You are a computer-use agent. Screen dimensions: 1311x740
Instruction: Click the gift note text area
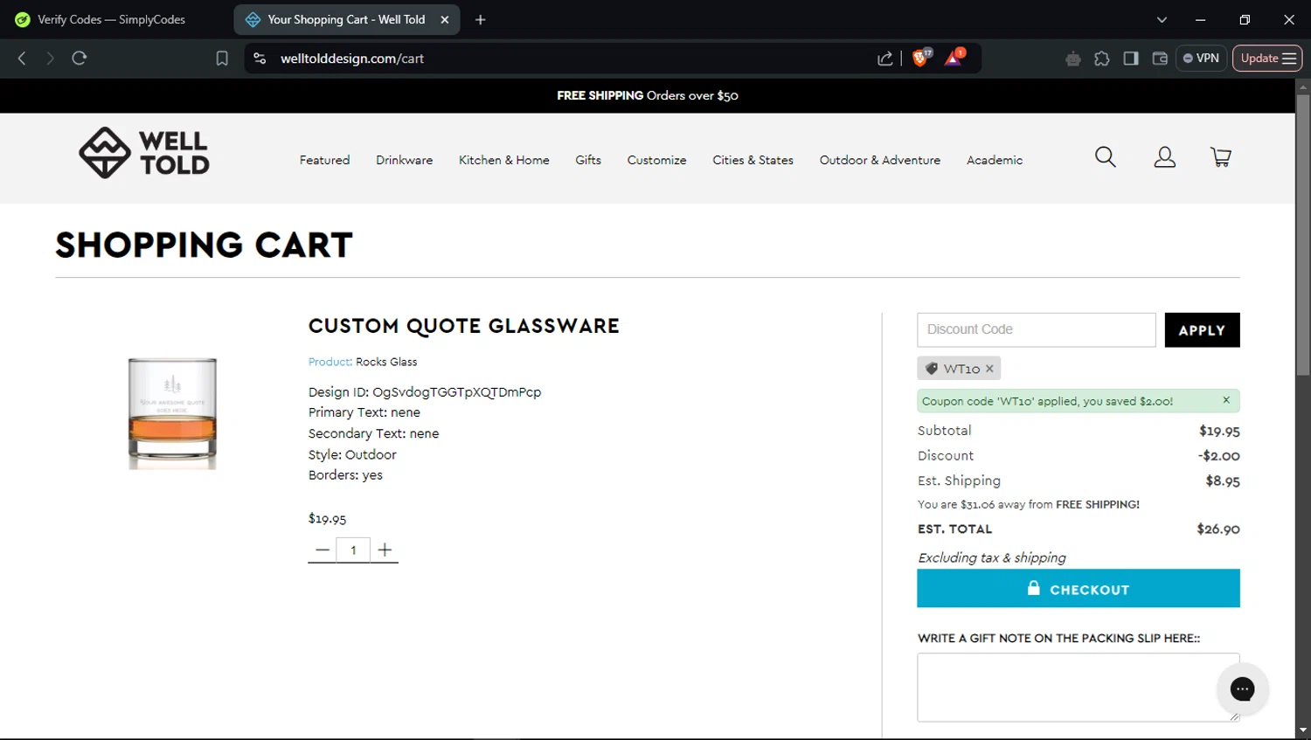click(x=1079, y=688)
